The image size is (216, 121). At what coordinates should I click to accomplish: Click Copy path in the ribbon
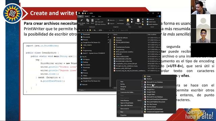(x=99, y=22)
